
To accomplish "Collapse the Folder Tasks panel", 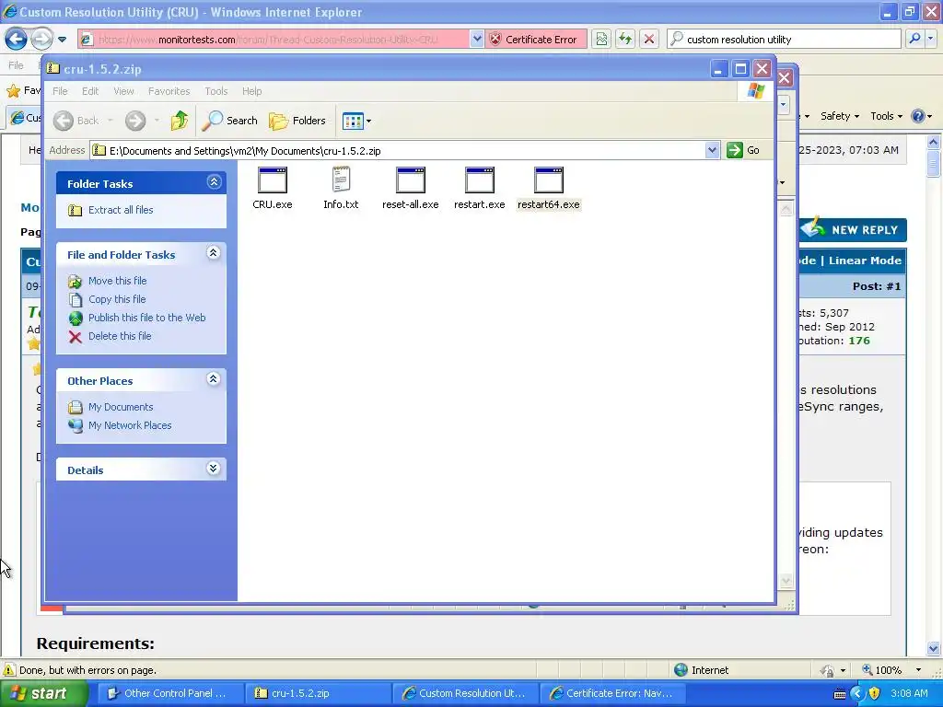I will pyautogui.click(x=214, y=181).
